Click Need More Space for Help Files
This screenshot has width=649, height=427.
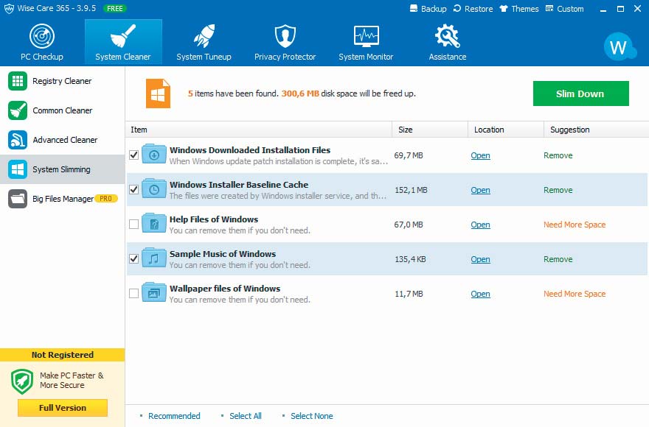coord(575,225)
